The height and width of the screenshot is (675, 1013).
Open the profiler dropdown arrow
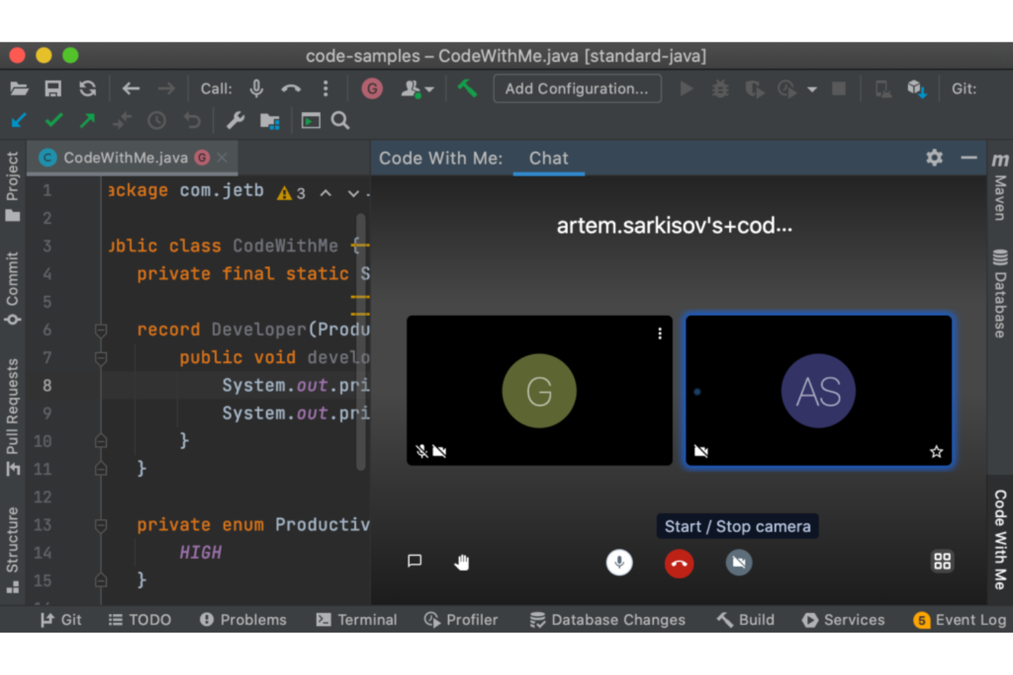(x=812, y=89)
